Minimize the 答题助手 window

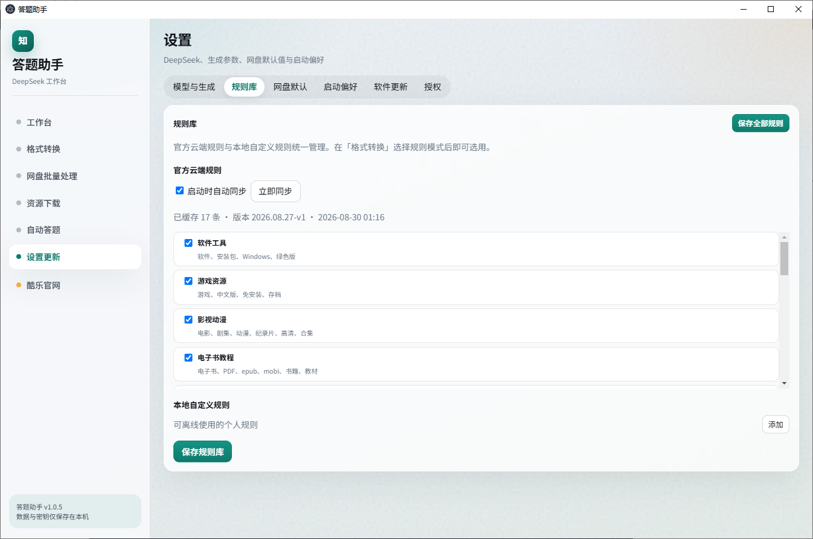744,9
